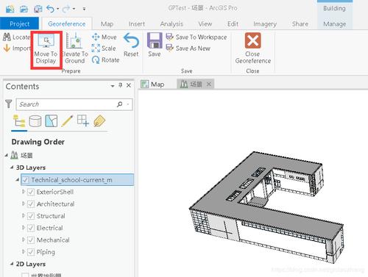Select the Move georeference tool
The image size is (368, 277).
click(x=105, y=37)
